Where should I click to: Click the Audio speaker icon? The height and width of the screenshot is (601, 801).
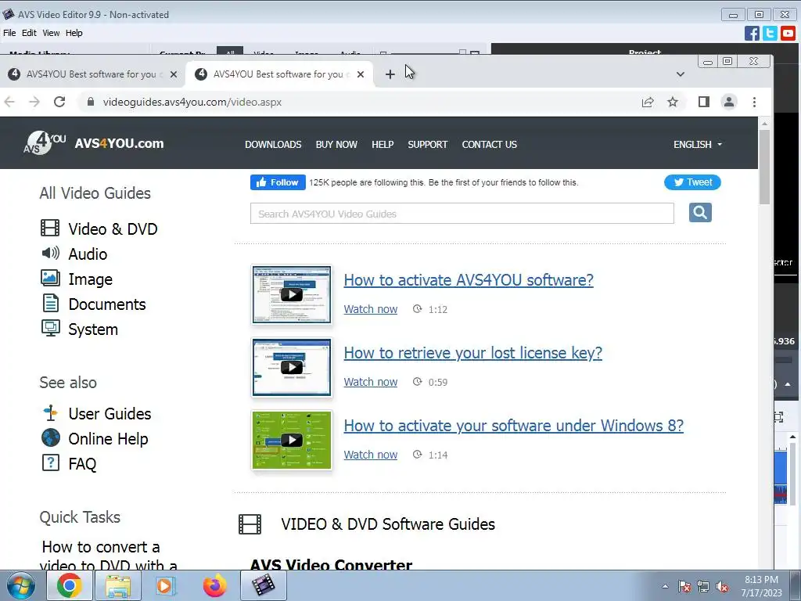tap(50, 253)
